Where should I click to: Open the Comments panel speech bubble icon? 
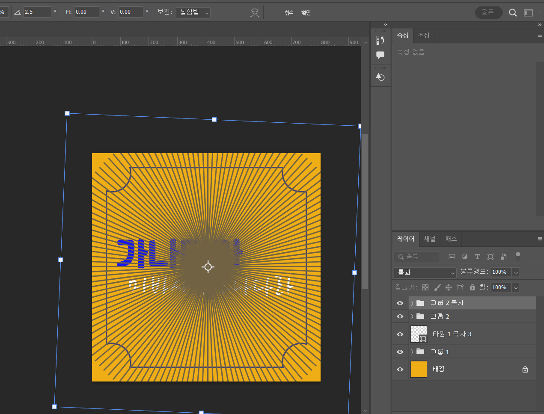pos(380,55)
